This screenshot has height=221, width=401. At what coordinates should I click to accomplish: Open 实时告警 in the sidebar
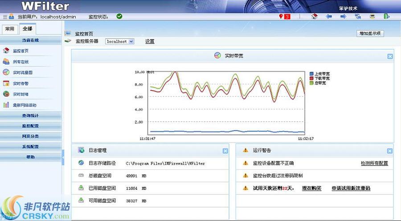click(20, 84)
